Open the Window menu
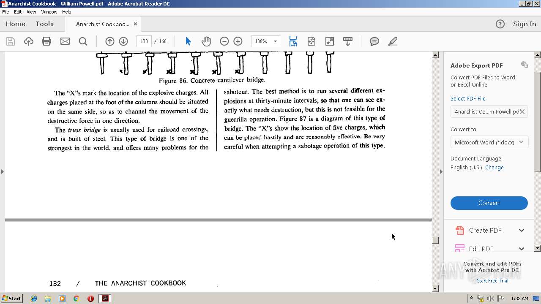541x304 pixels. click(x=49, y=12)
